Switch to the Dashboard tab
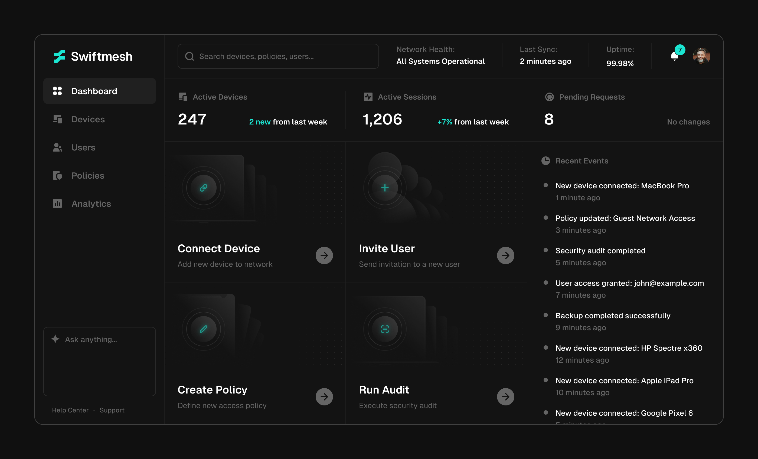 click(94, 91)
